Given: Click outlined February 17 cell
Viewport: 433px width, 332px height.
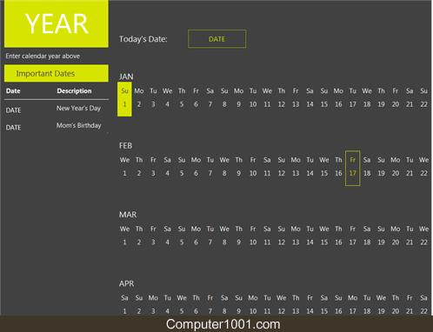Looking at the screenshot, I should (353, 169).
